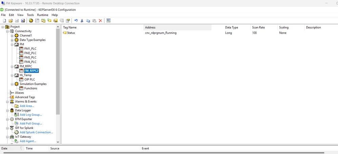
Task: Launch the Quick Client icon
Action: 108,21
